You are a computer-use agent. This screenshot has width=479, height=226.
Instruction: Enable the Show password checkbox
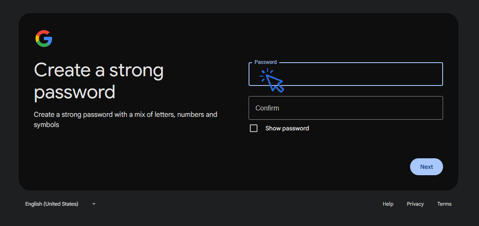pyautogui.click(x=254, y=128)
